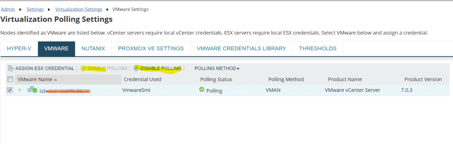Open the Polling Method dropdown
Screen dimensions: 453x144
pos(217,68)
